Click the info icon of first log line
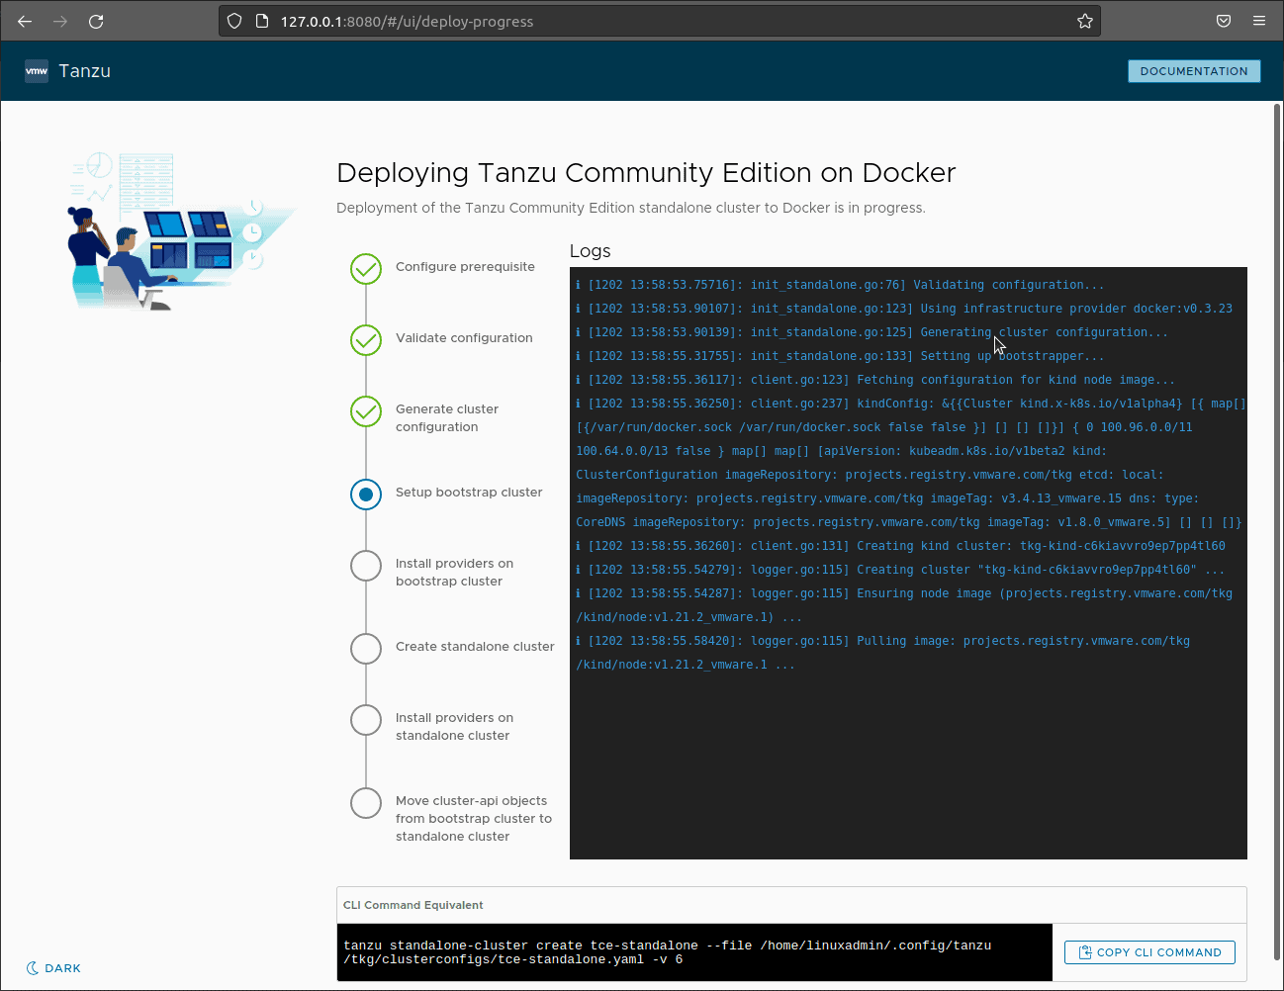Viewport: 1284px width, 991px height. click(x=579, y=285)
